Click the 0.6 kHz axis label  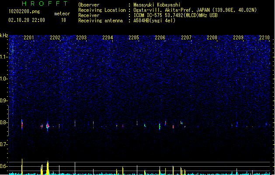click(x=4, y=166)
